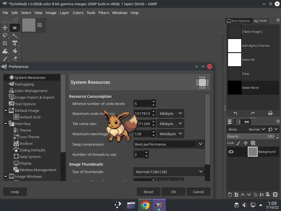
Task: Select the Move tool in toolbox
Action: point(5,28)
